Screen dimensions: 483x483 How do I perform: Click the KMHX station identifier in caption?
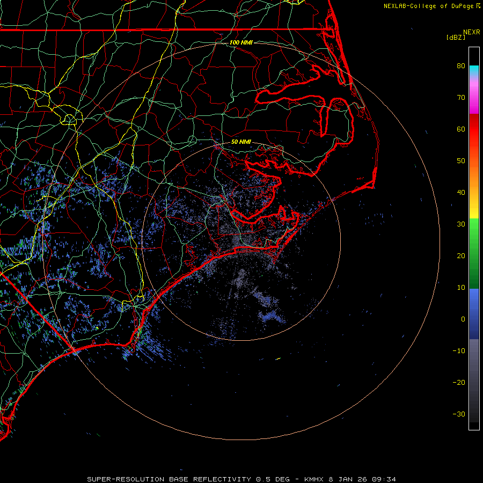pyautogui.click(x=314, y=479)
